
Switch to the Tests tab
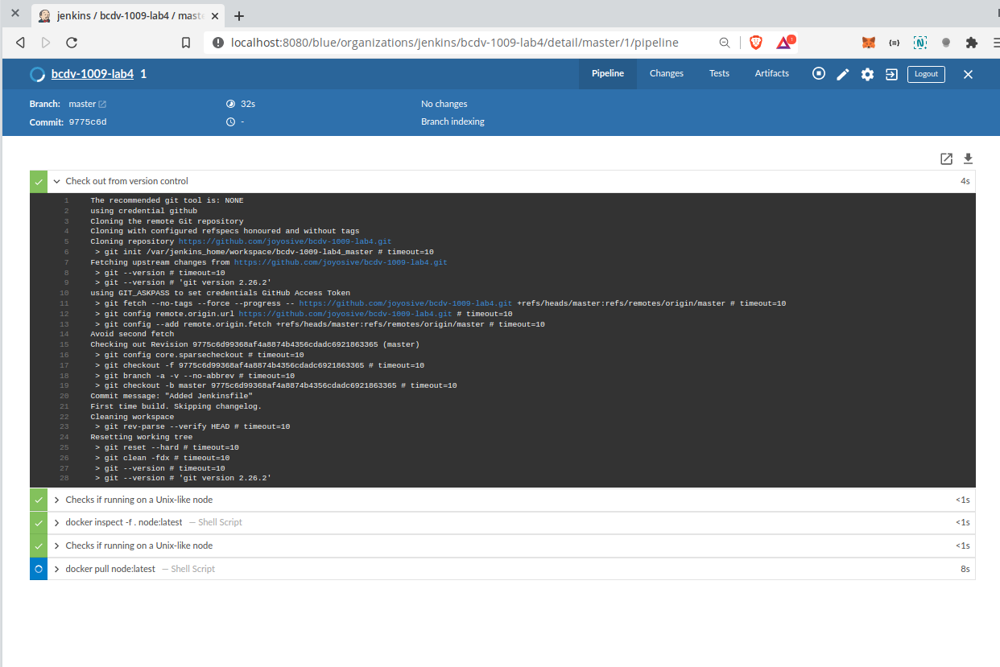(719, 73)
